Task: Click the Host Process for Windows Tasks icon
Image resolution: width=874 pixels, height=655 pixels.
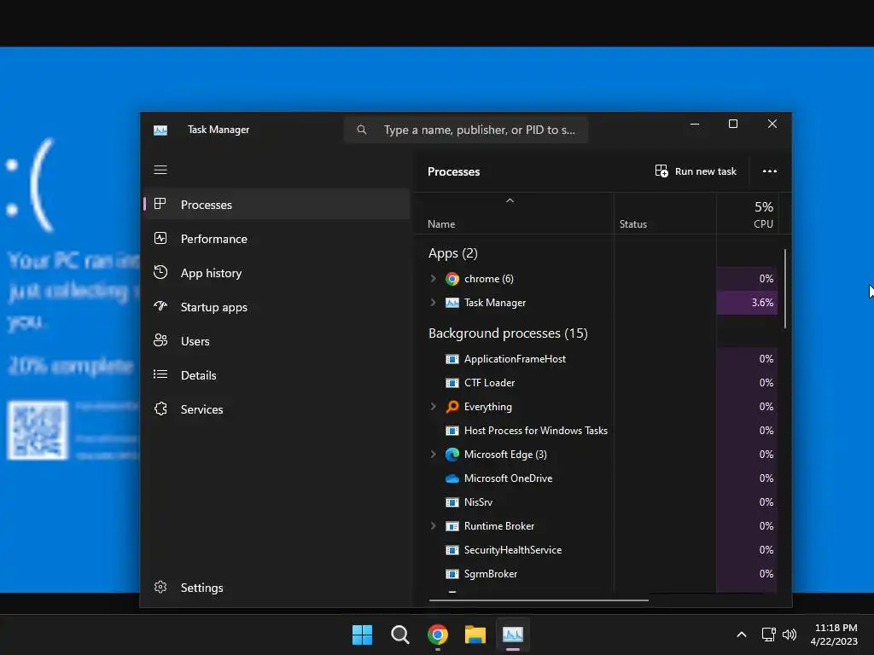Action: (x=452, y=431)
